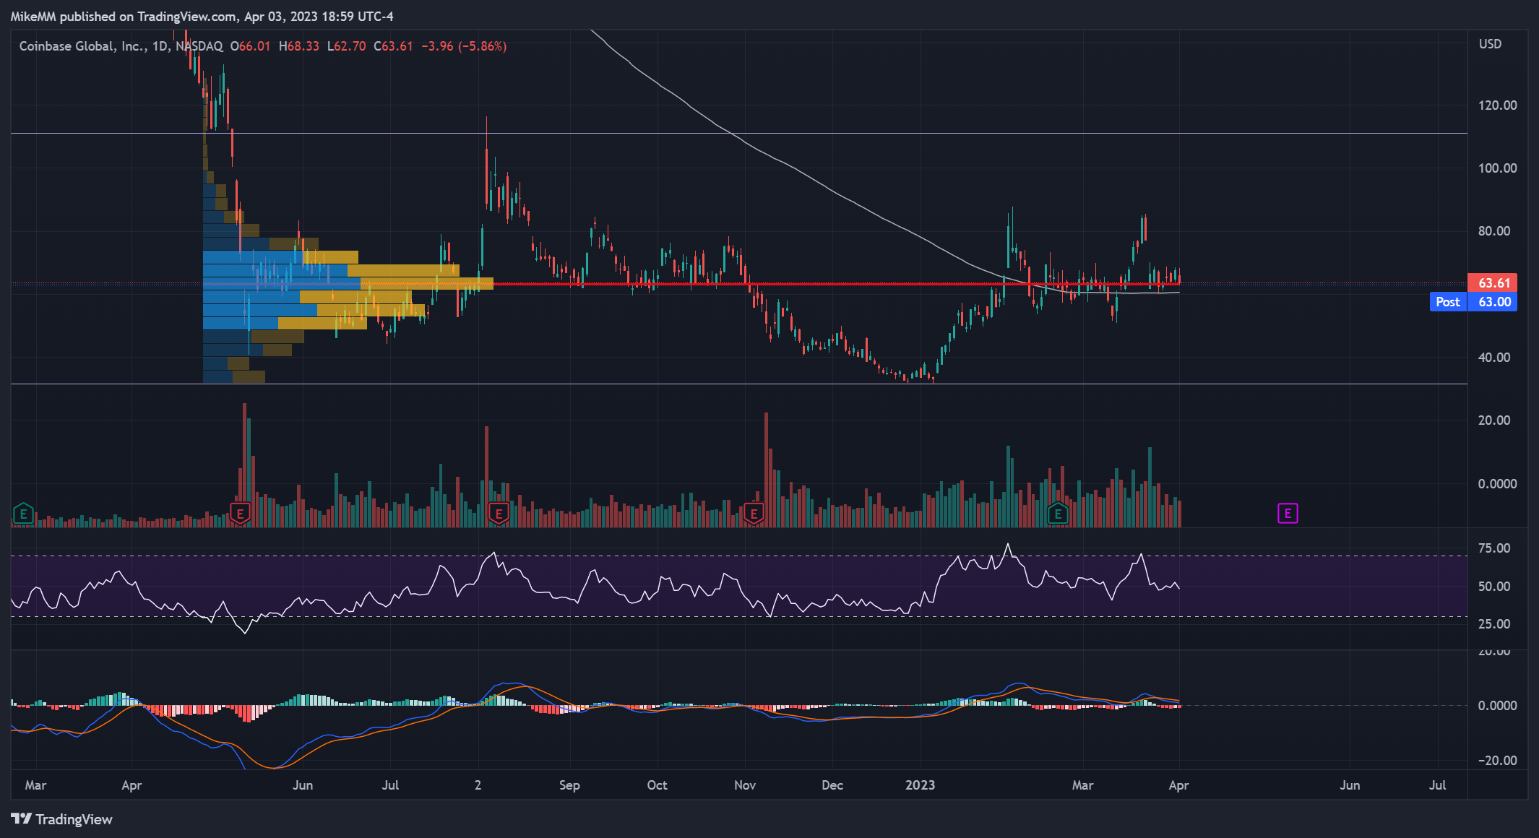This screenshot has width=1539, height=838.
Task: Click the Coinbase Global, Inc. symbol title
Action: click(x=83, y=46)
